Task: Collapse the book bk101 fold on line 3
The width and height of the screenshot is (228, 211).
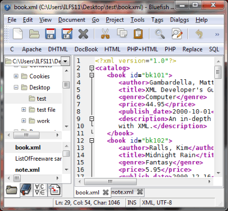Action: (92, 75)
